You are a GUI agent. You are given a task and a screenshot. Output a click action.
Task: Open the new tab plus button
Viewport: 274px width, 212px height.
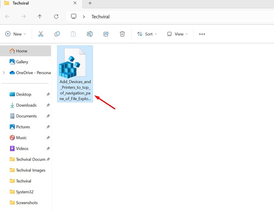point(90,3)
